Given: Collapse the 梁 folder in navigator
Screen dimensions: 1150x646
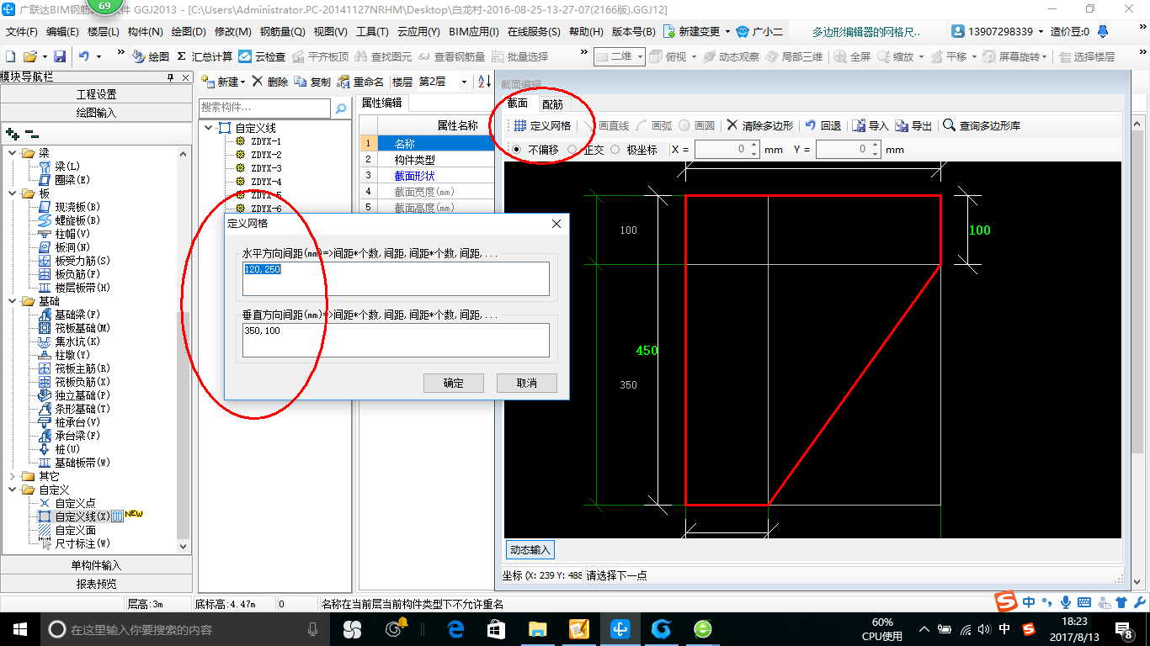Looking at the screenshot, I should tap(13, 153).
